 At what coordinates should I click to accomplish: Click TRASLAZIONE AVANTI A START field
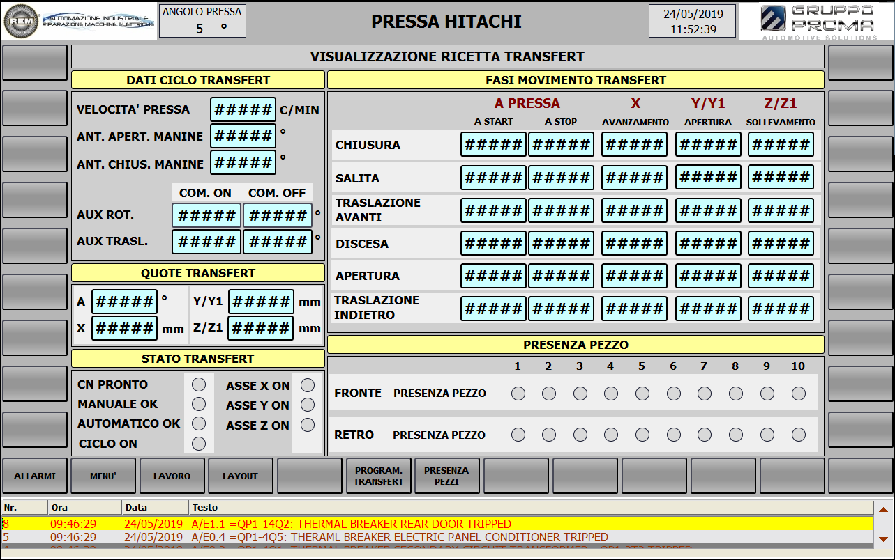pyautogui.click(x=494, y=210)
